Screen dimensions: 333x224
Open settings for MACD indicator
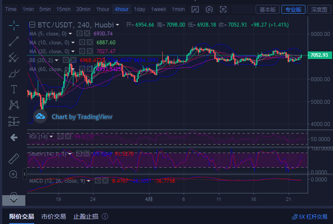click(x=98, y=181)
